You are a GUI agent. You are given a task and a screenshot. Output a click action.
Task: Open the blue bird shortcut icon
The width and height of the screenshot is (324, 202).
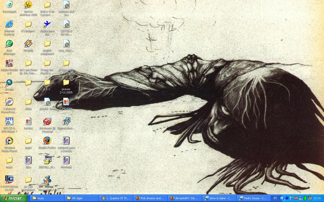point(47,24)
